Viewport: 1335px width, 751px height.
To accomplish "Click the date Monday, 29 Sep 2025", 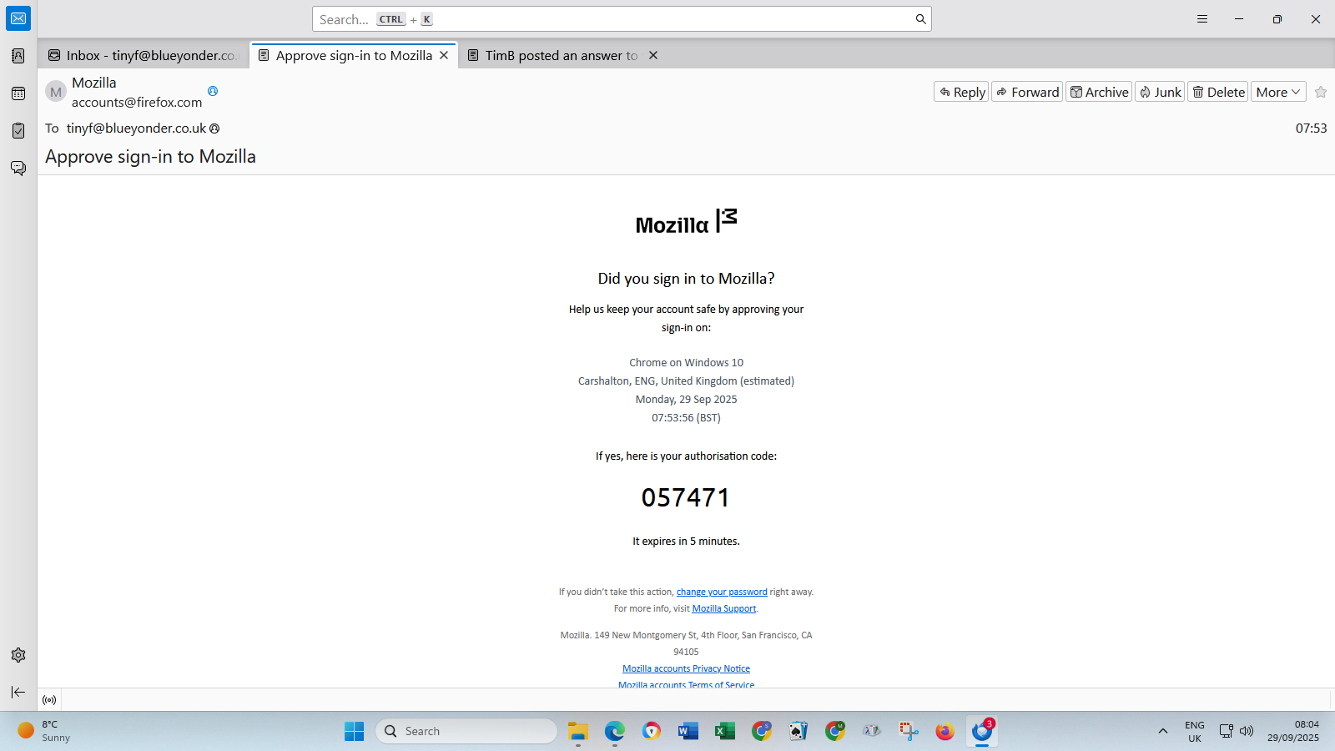I will [686, 399].
